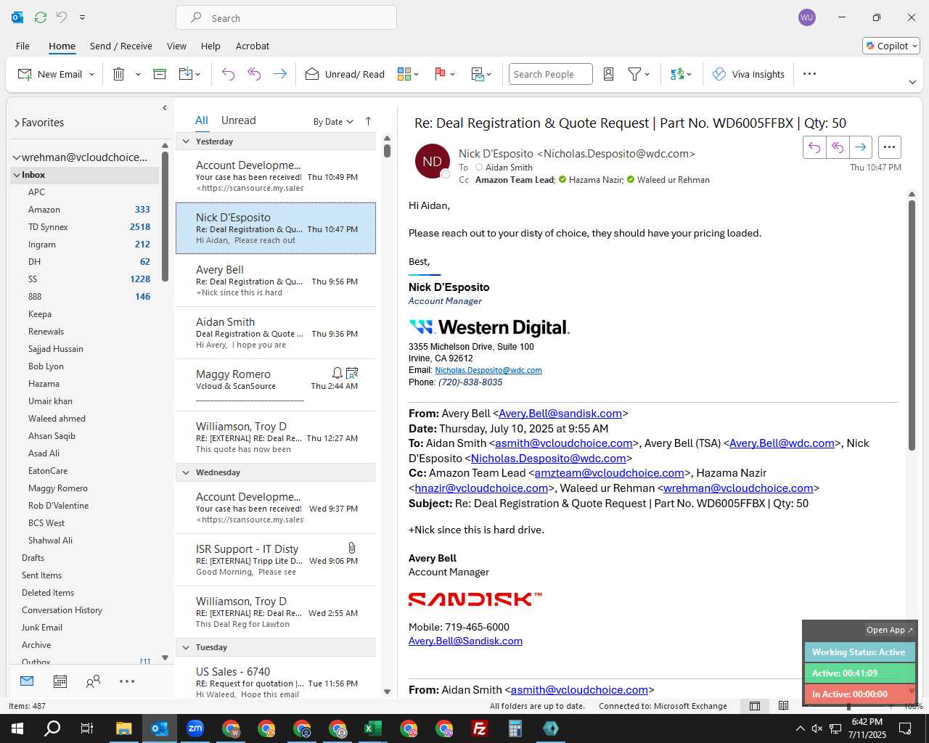Collapse the Tuesday message group

coord(186,647)
